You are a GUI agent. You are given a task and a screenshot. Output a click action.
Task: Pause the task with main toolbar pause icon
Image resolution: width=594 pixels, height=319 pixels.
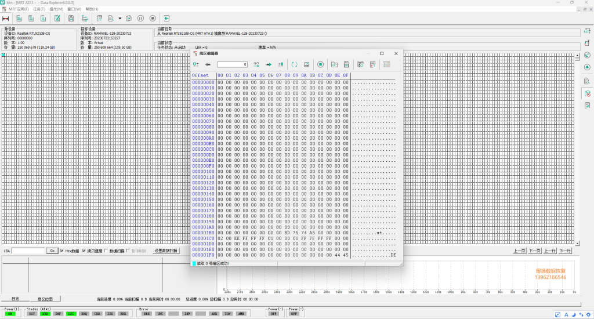140,18
